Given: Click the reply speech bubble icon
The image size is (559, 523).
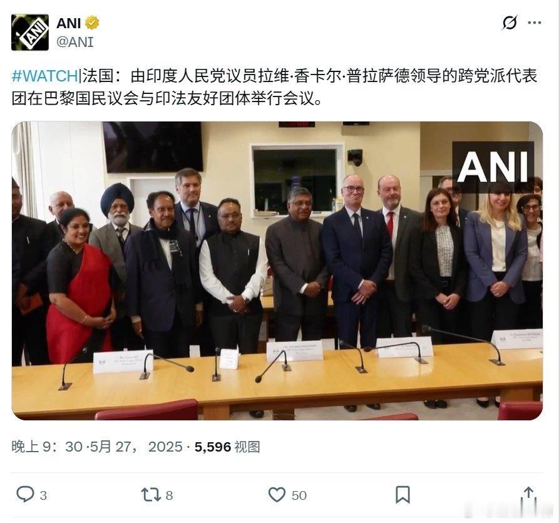Looking at the screenshot, I should tap(25, 494).
